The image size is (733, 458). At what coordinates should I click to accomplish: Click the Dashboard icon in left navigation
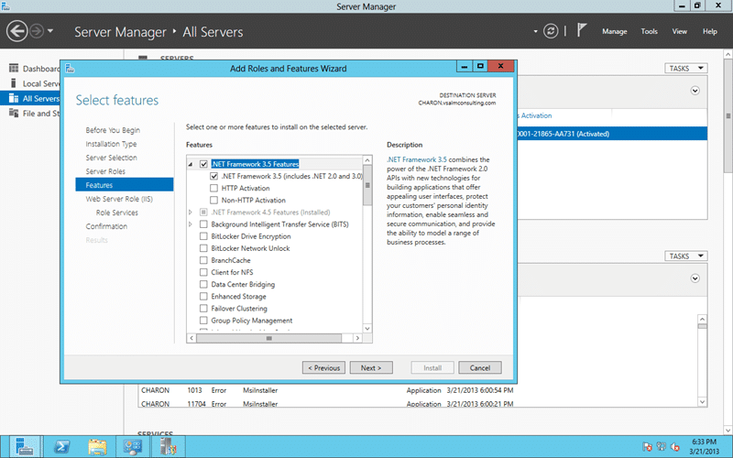14,68
